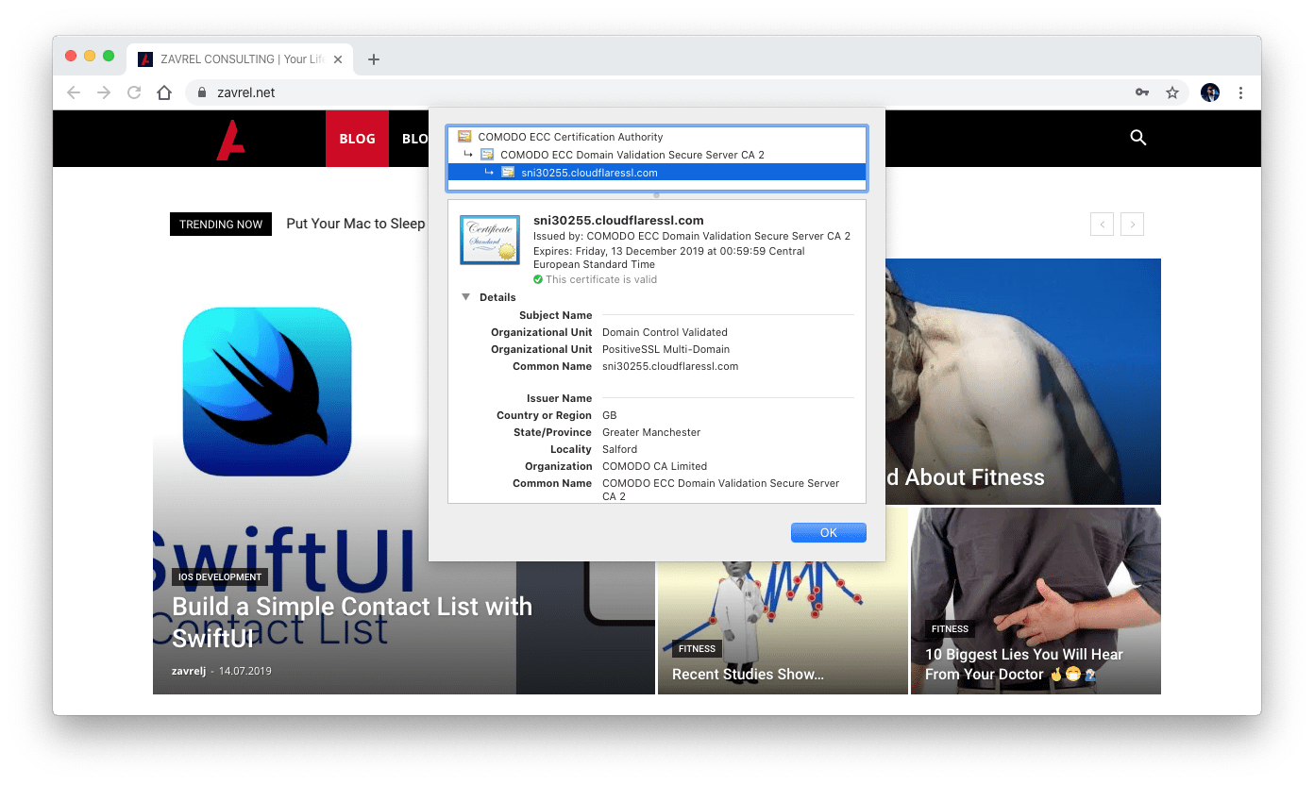Click the 'GB' country value
This screenshot has height=785, width=1314.
click(610, 415)
